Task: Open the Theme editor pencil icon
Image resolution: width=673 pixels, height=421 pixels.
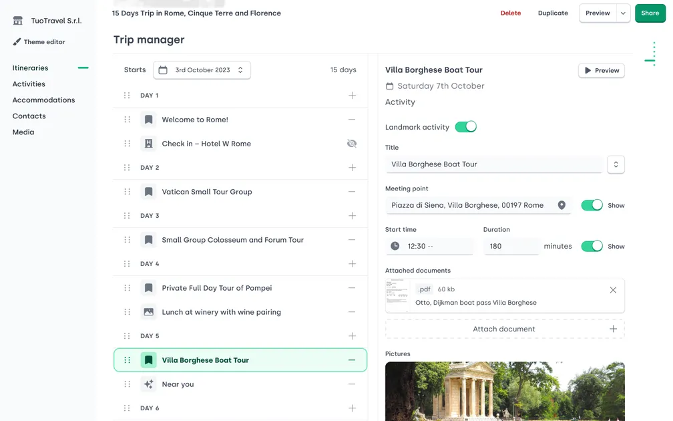Action: click(17, 41)
